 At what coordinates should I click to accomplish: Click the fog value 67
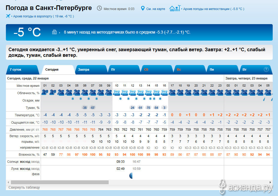(x=92, y=108)
